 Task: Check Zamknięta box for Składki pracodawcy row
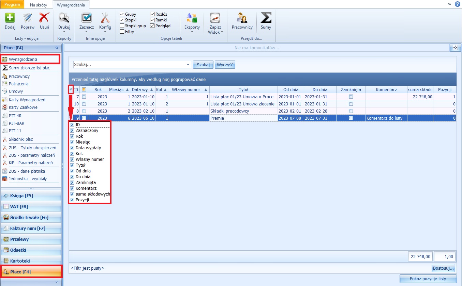coord(351,111)
